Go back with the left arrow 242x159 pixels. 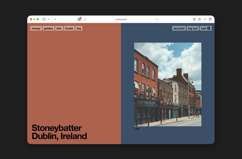click(55, 19)
